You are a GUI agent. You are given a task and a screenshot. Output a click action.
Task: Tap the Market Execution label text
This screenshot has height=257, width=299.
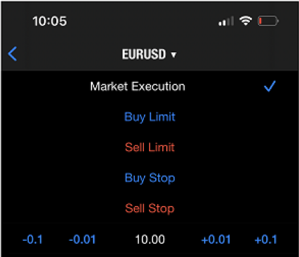137,86
